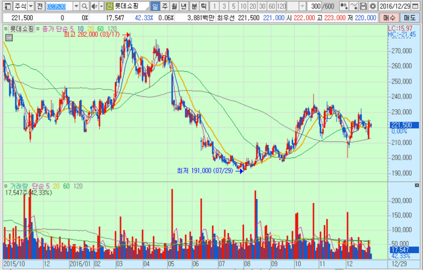Click the 롯데쇼핑 label in the chart legend

pyautogui.click(x=22, y=29)
